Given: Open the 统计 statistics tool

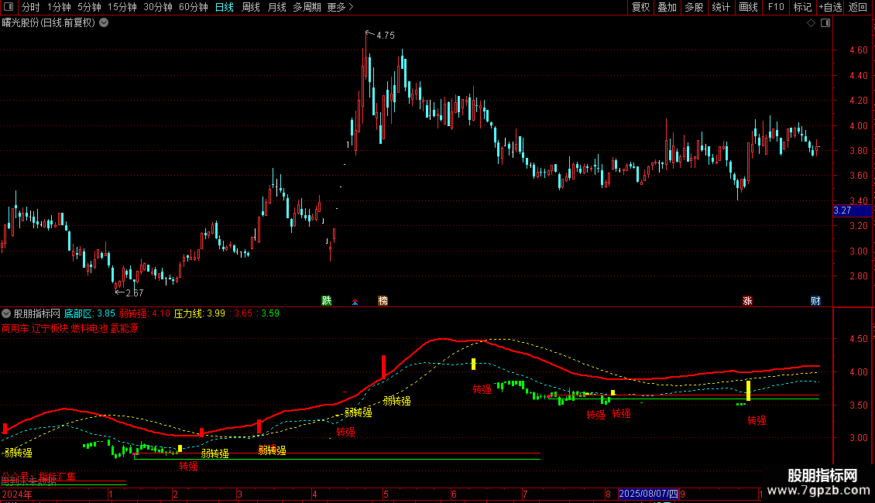Looking at the screenshot, I should tap(721, 7).
